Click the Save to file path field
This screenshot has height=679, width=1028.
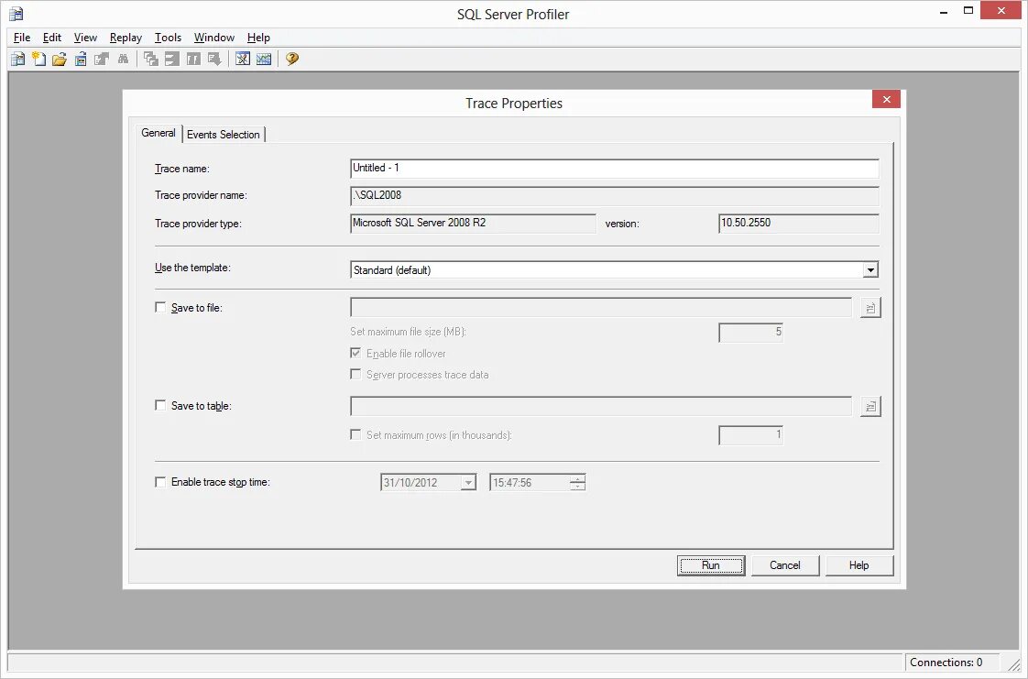pos(600,307)
